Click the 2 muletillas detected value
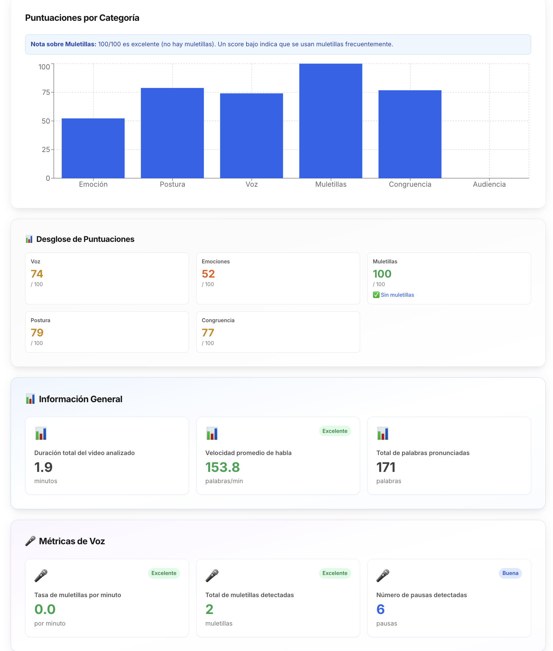553x651 pixels. point(209,609)
